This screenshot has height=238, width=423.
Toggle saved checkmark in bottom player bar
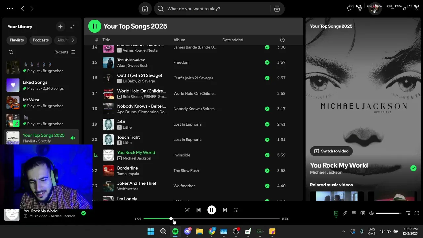(83, 213)
